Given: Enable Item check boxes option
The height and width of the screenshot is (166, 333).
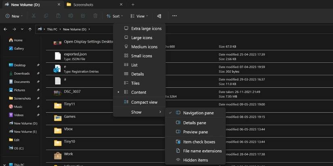Looking at the screenshot, I should 199,141.
